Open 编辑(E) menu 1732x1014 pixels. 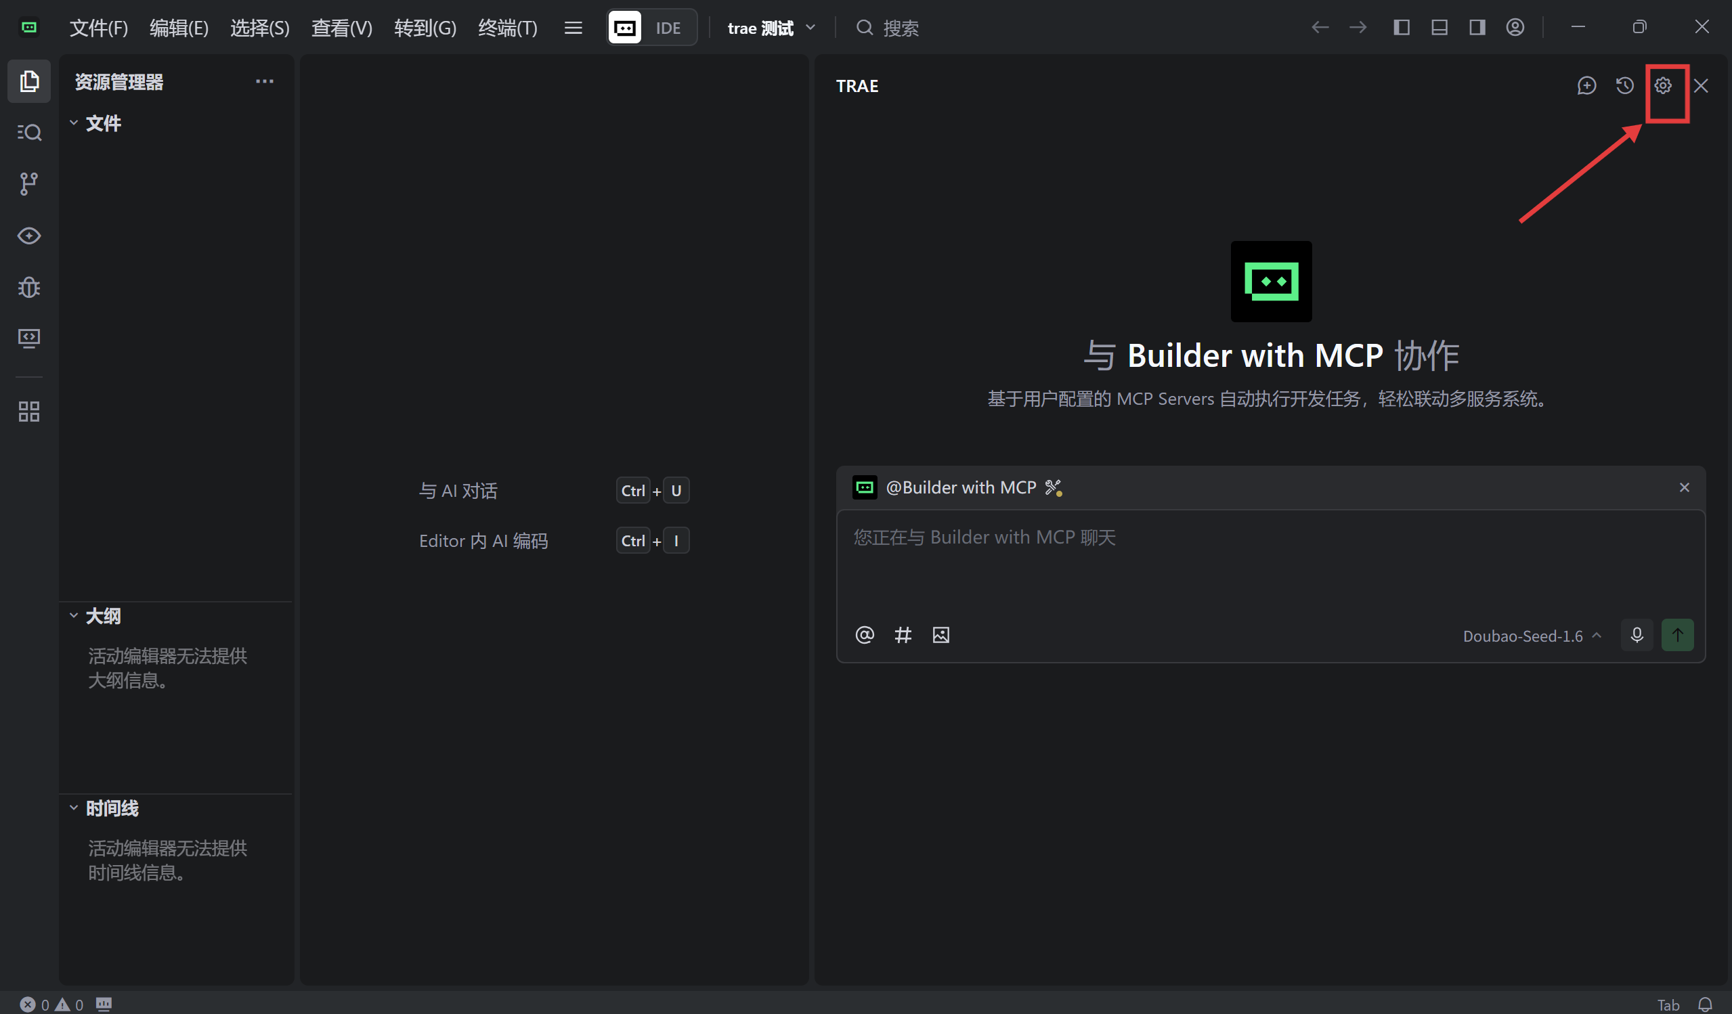[x=179, y=28]
